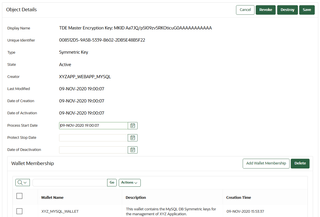Screen dimensions: 320x217
Task: Click the Destroy button
Action: click(287, 10)
